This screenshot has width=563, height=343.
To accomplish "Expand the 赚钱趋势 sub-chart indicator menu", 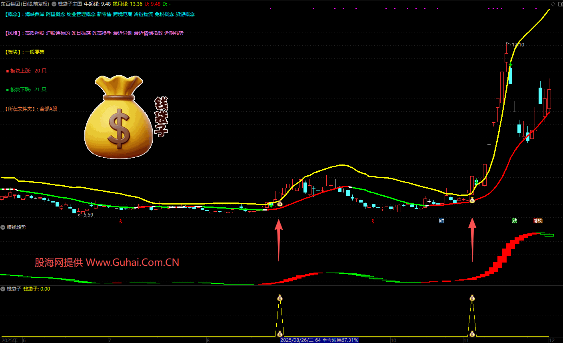I will tap(3, 227).
